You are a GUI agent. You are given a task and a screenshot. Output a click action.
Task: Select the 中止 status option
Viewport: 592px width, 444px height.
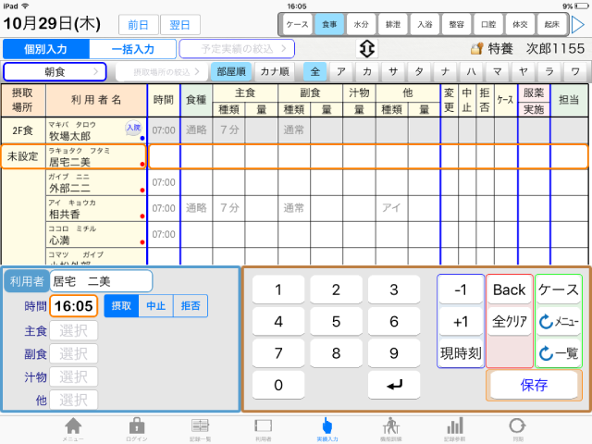(x=155, y=306)
